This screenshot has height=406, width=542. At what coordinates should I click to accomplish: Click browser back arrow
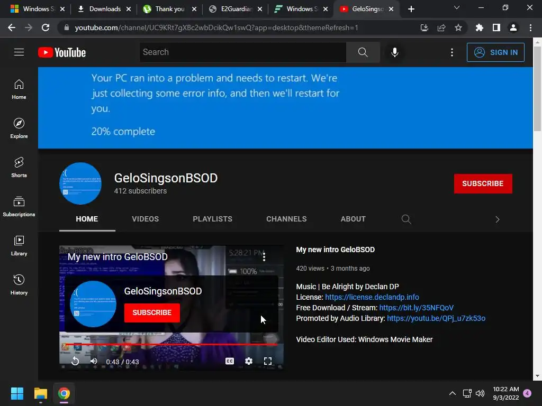pyautogui.click(x=12, y=27)
